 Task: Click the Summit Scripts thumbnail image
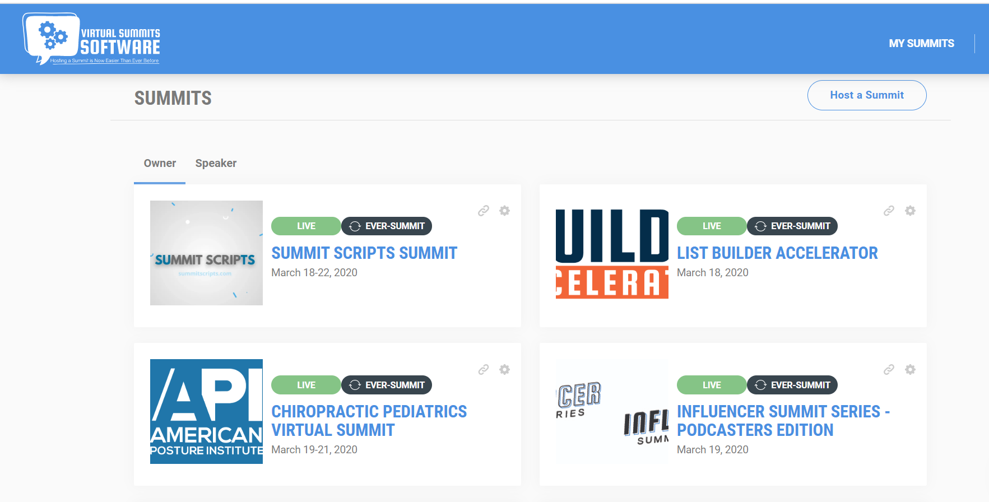[206, 253]
